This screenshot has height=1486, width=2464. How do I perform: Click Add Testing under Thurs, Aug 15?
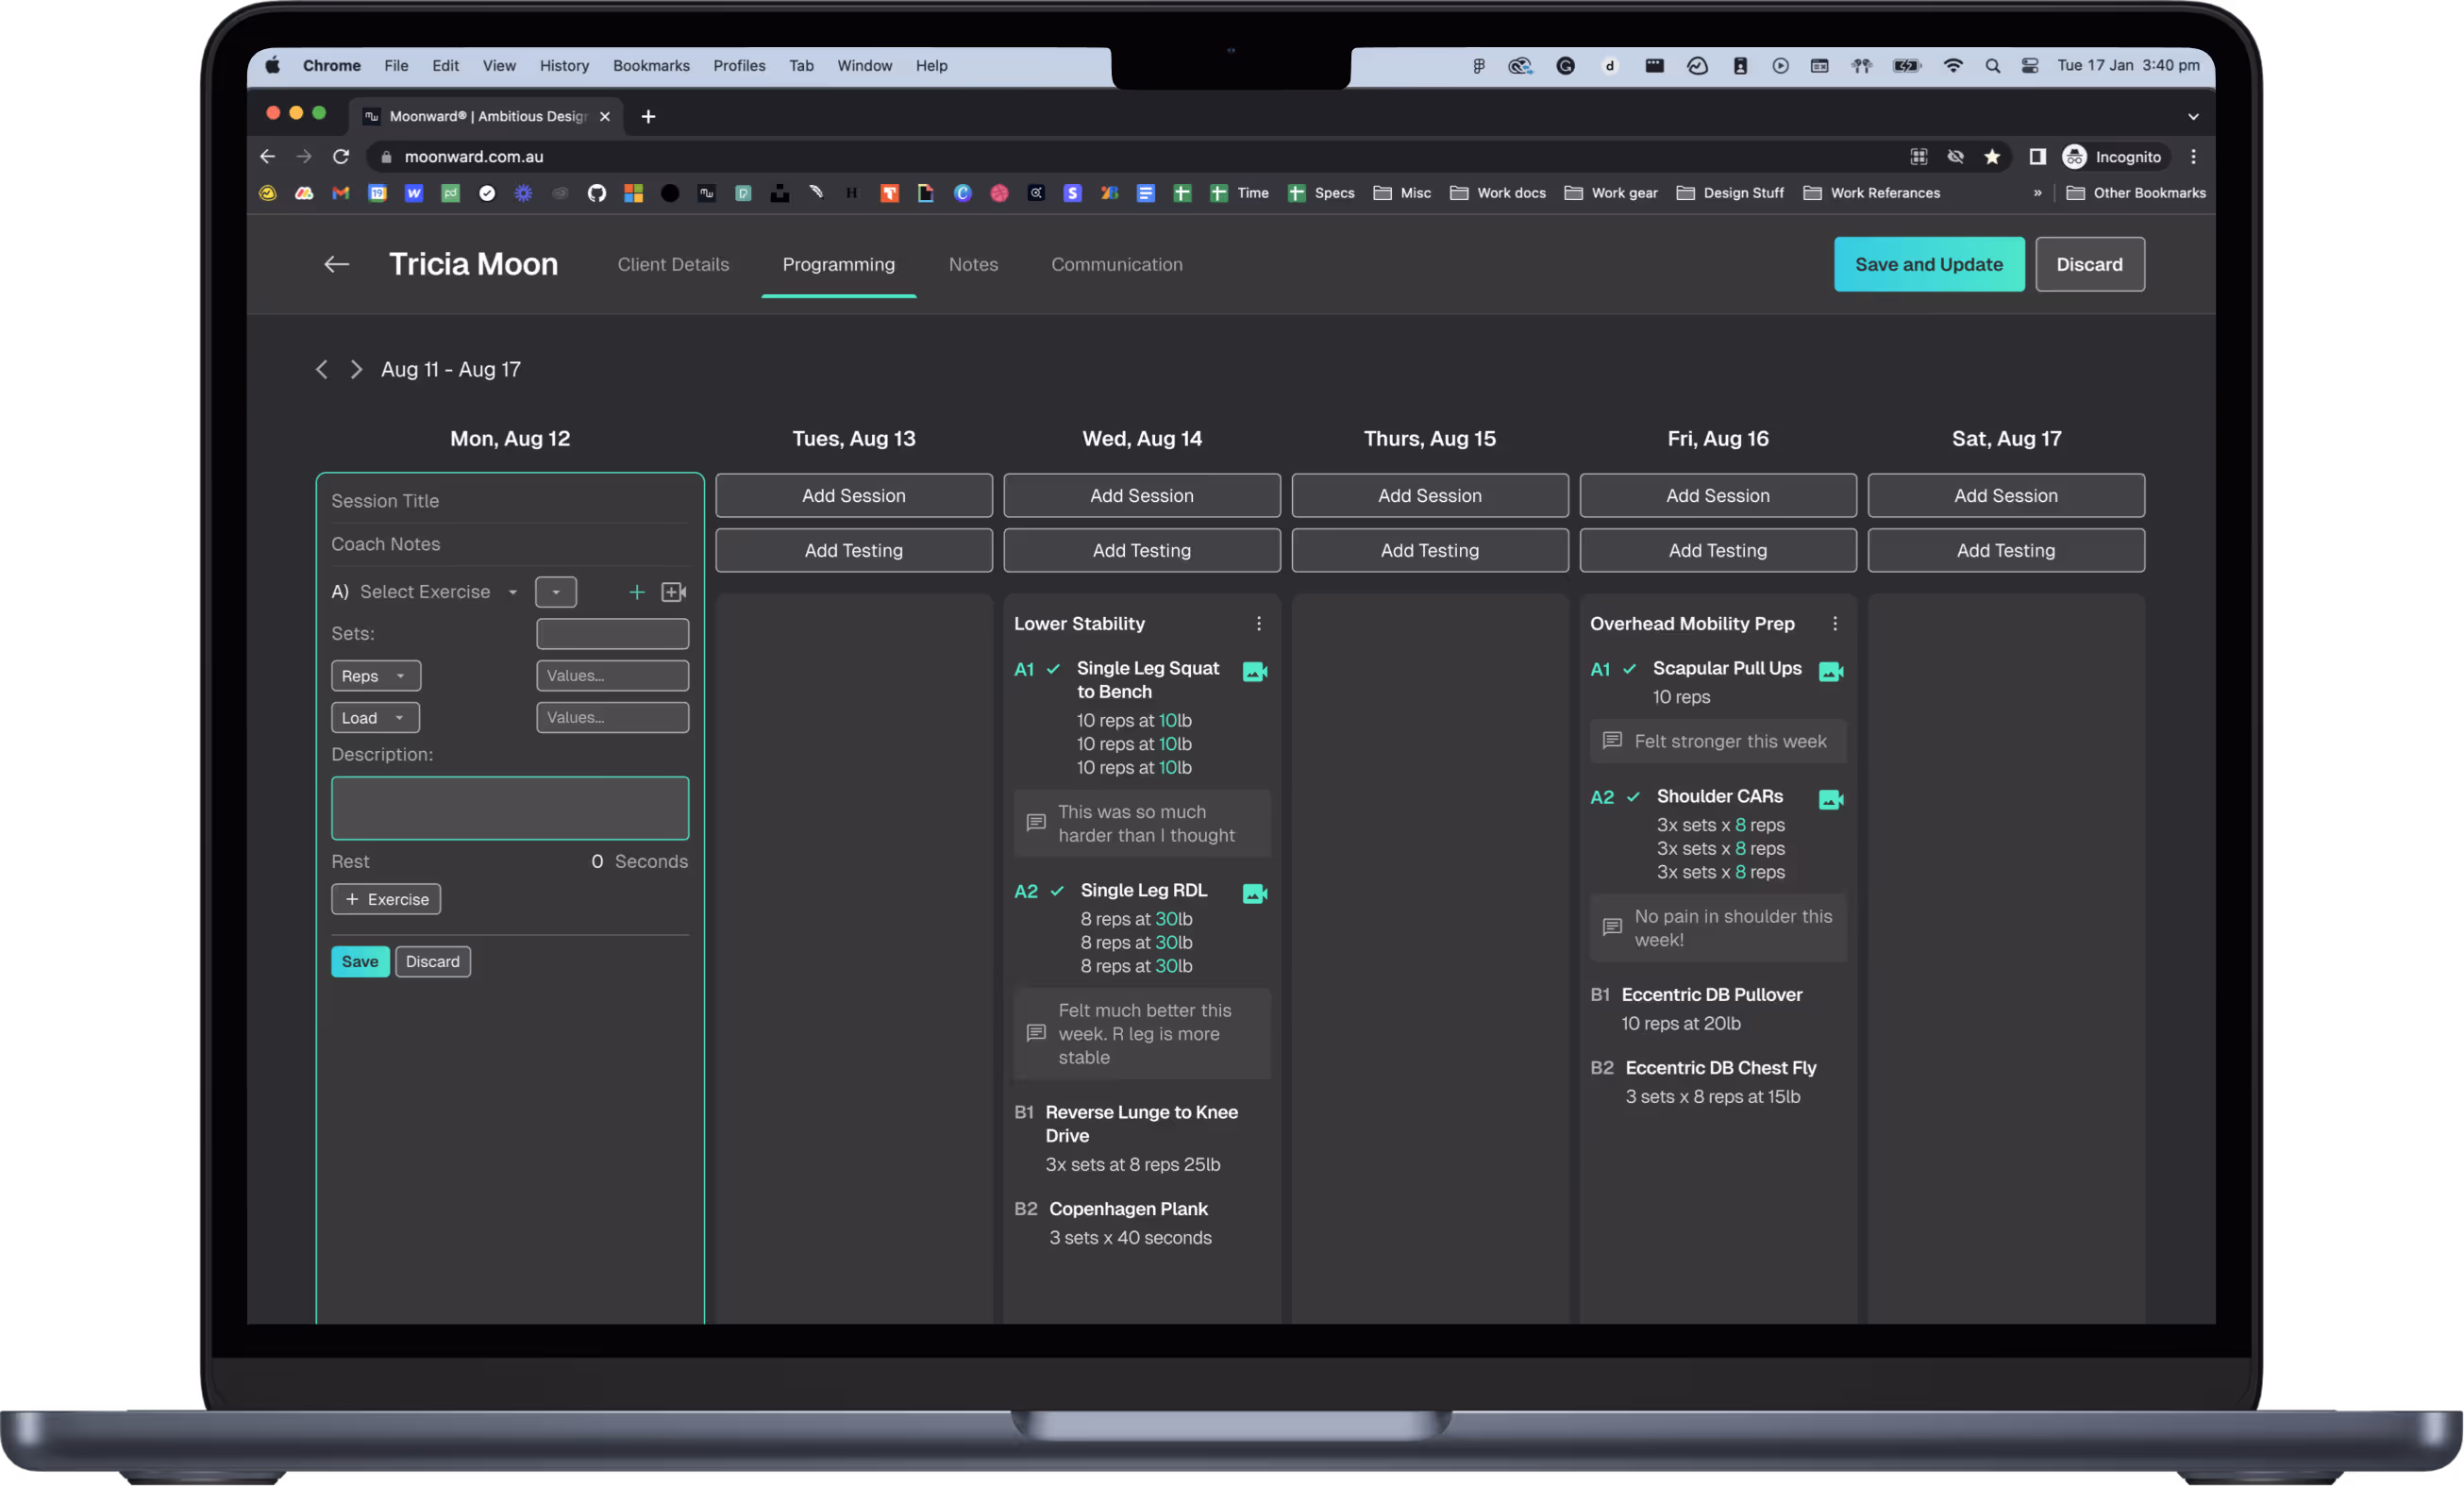tap(1429, 550)
